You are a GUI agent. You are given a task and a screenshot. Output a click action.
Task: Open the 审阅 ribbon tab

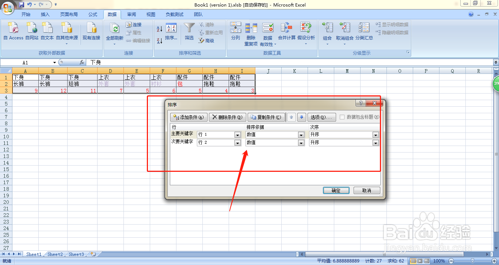point(132,15)
